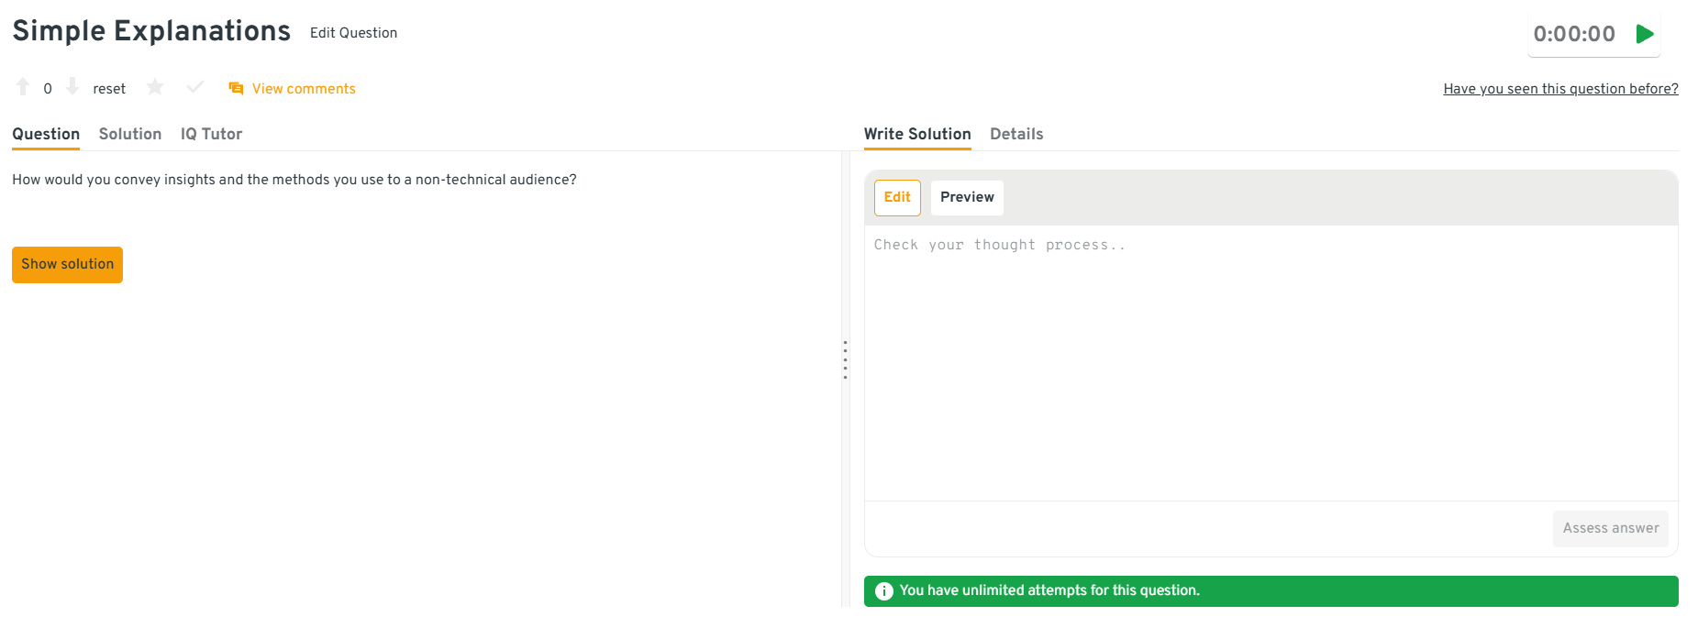This screenshot has width=1698, height=639.
Task: Bookmark question with the star icon
Action: coord(155,87)
